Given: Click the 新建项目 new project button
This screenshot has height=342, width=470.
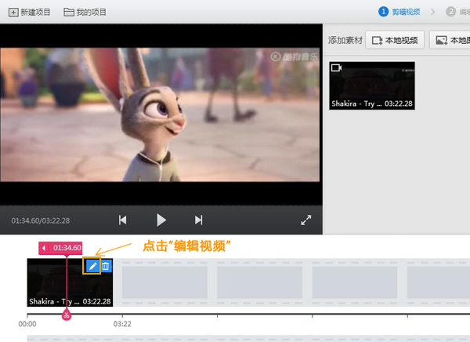Looking at the screenshot, I should pyautogui.click(x=30, y=13).
